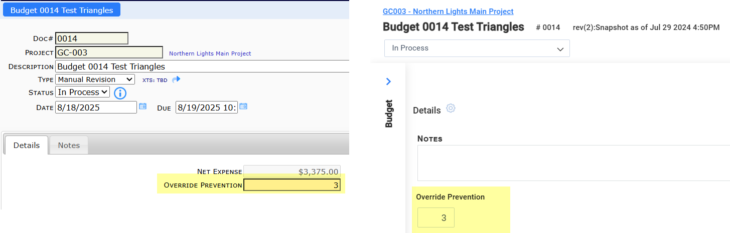Click the blue arrow next to XTS: TBD
The height and width of the screenshot is (233, 730).
pyautogui.click(x=176, y=79)
